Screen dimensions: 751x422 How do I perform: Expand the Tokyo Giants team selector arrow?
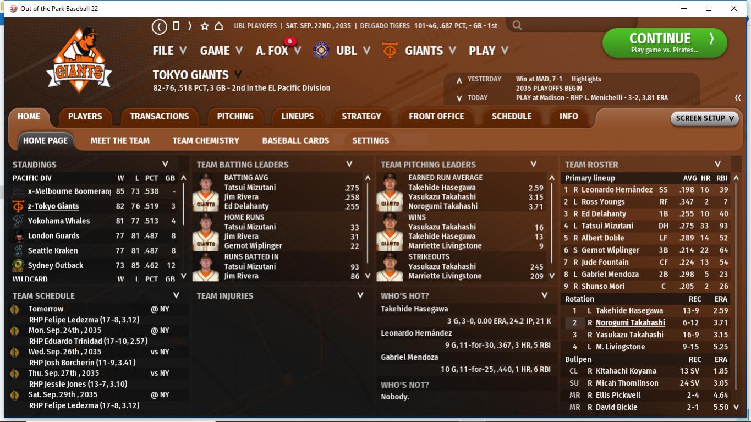tap(238, 74)
